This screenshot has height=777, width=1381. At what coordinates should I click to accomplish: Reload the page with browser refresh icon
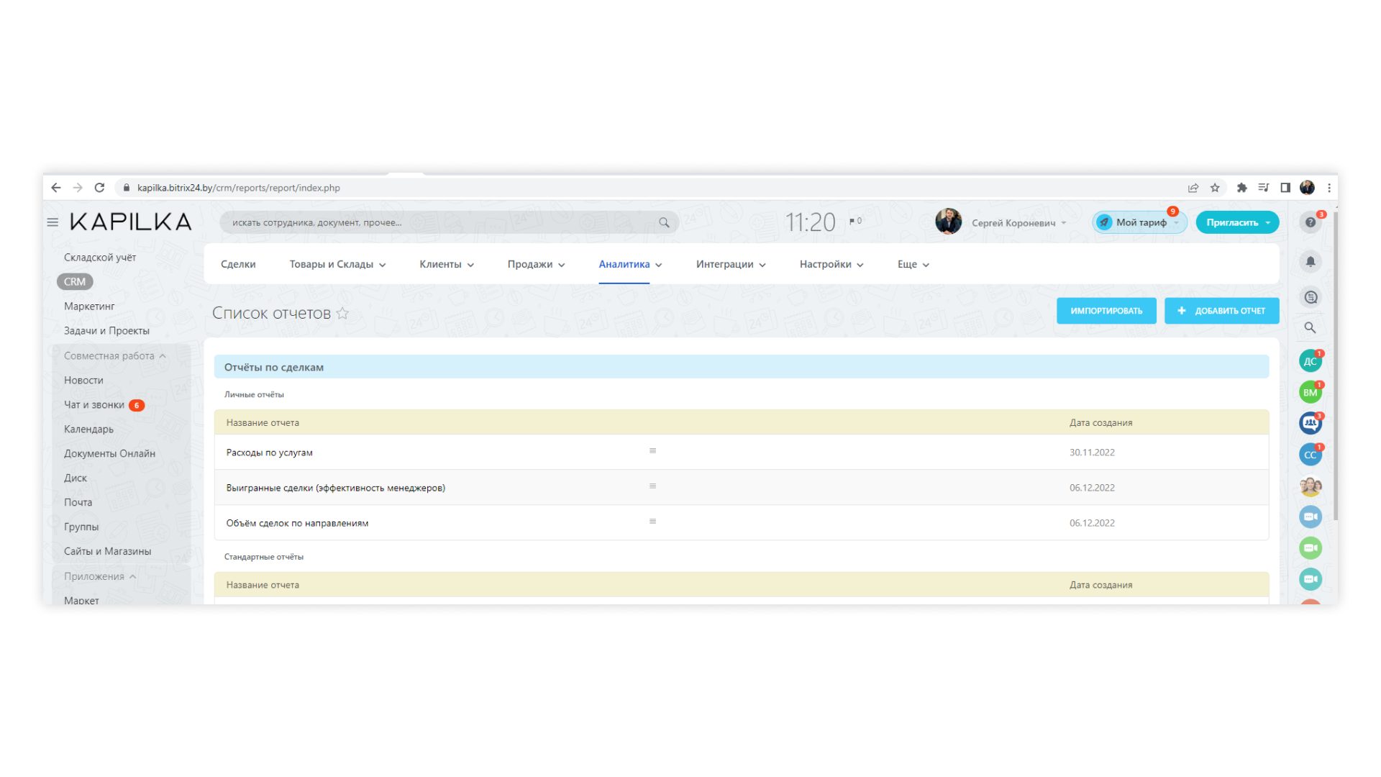[x=99, y=188]
